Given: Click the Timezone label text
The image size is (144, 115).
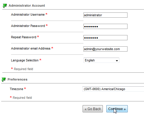Looking at the screenshot, I should click(17, 89).
